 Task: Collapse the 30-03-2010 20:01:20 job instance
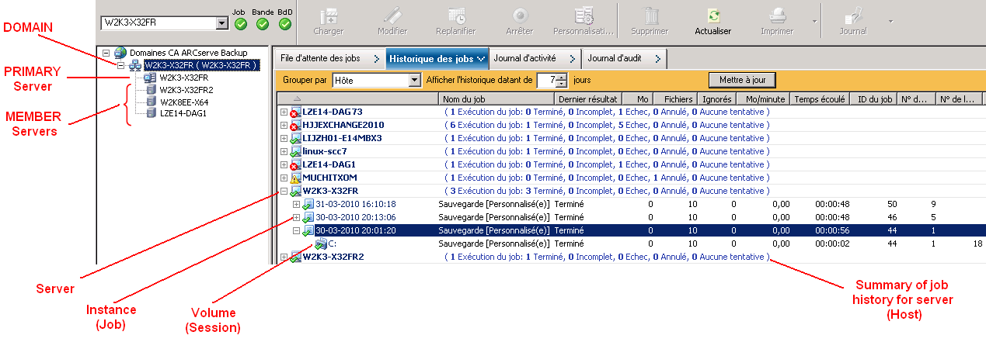click(296, 231)
